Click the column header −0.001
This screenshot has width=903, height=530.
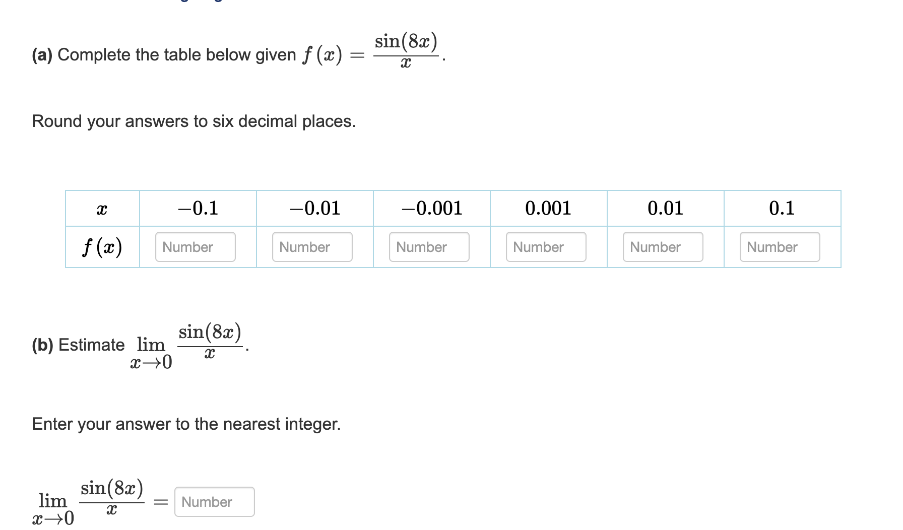pos(431,208)
